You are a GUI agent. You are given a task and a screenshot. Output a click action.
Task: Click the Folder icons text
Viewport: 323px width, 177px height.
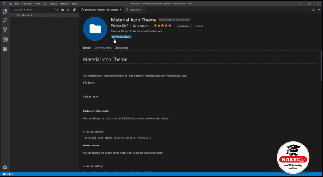point(91,97)
